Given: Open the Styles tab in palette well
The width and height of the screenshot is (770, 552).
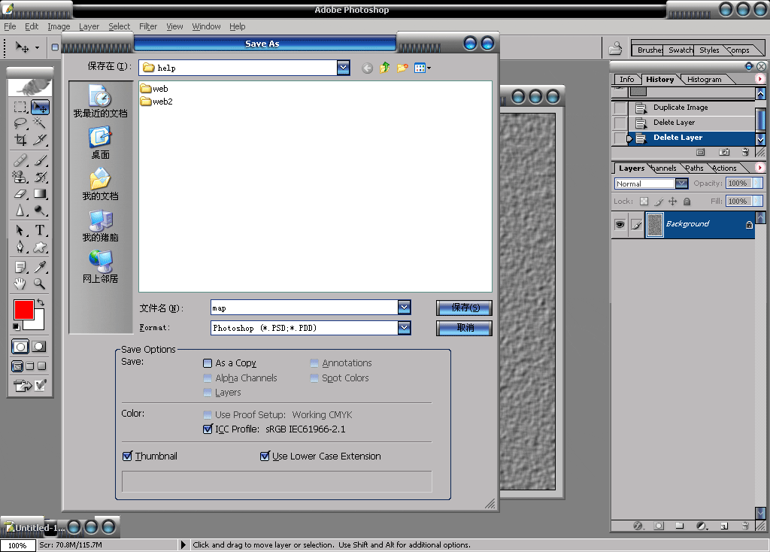Looking at the screenshot, I should 709,50.
